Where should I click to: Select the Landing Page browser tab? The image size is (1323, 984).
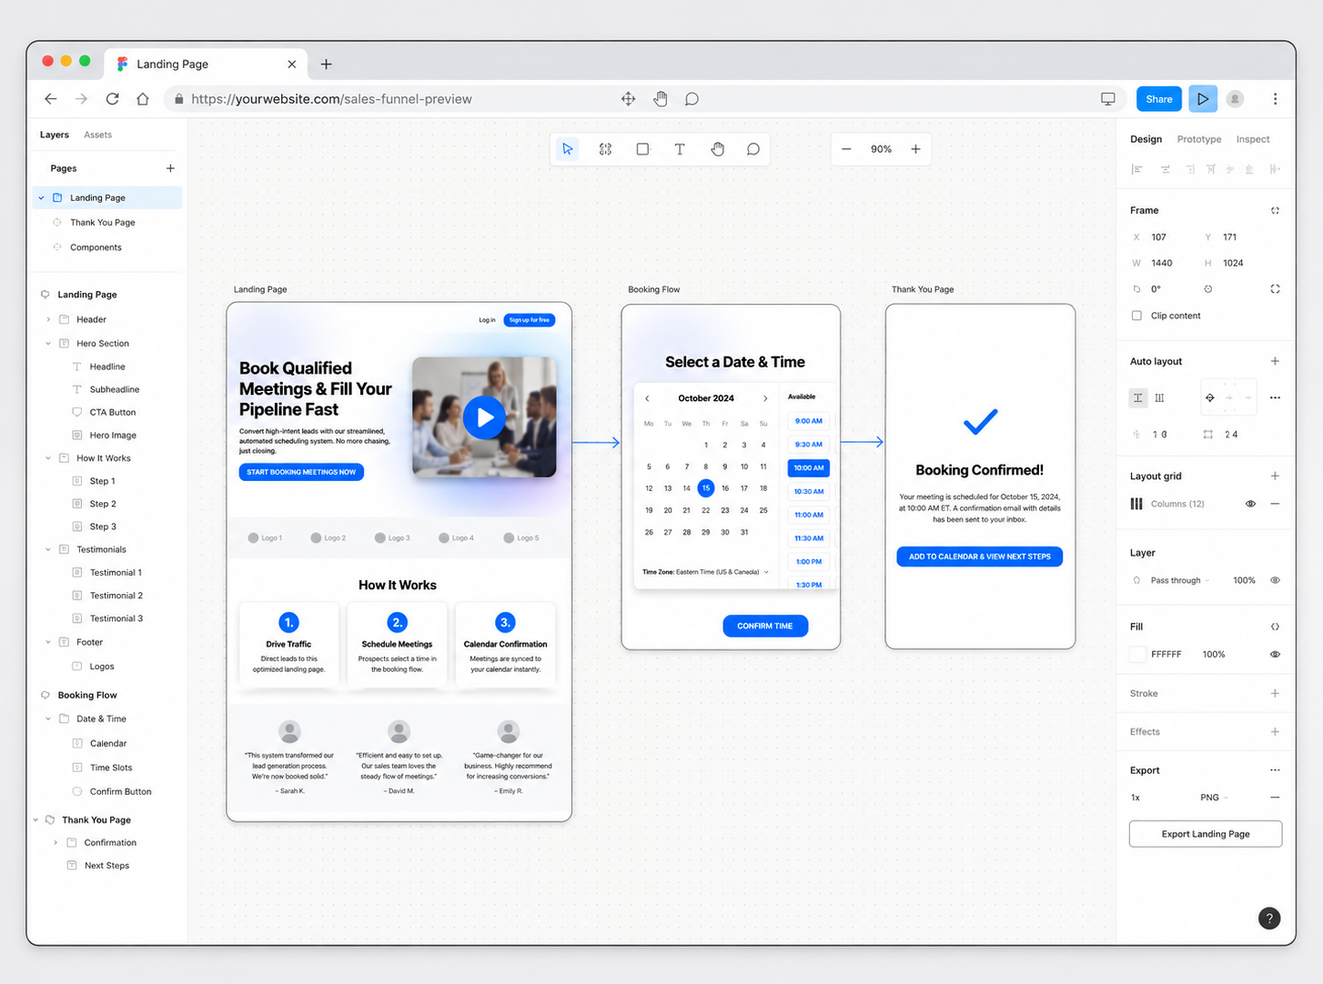click(x=206, y=64)
